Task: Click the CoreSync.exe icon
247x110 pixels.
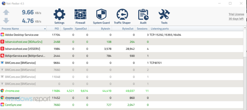Action: [2, 105]
